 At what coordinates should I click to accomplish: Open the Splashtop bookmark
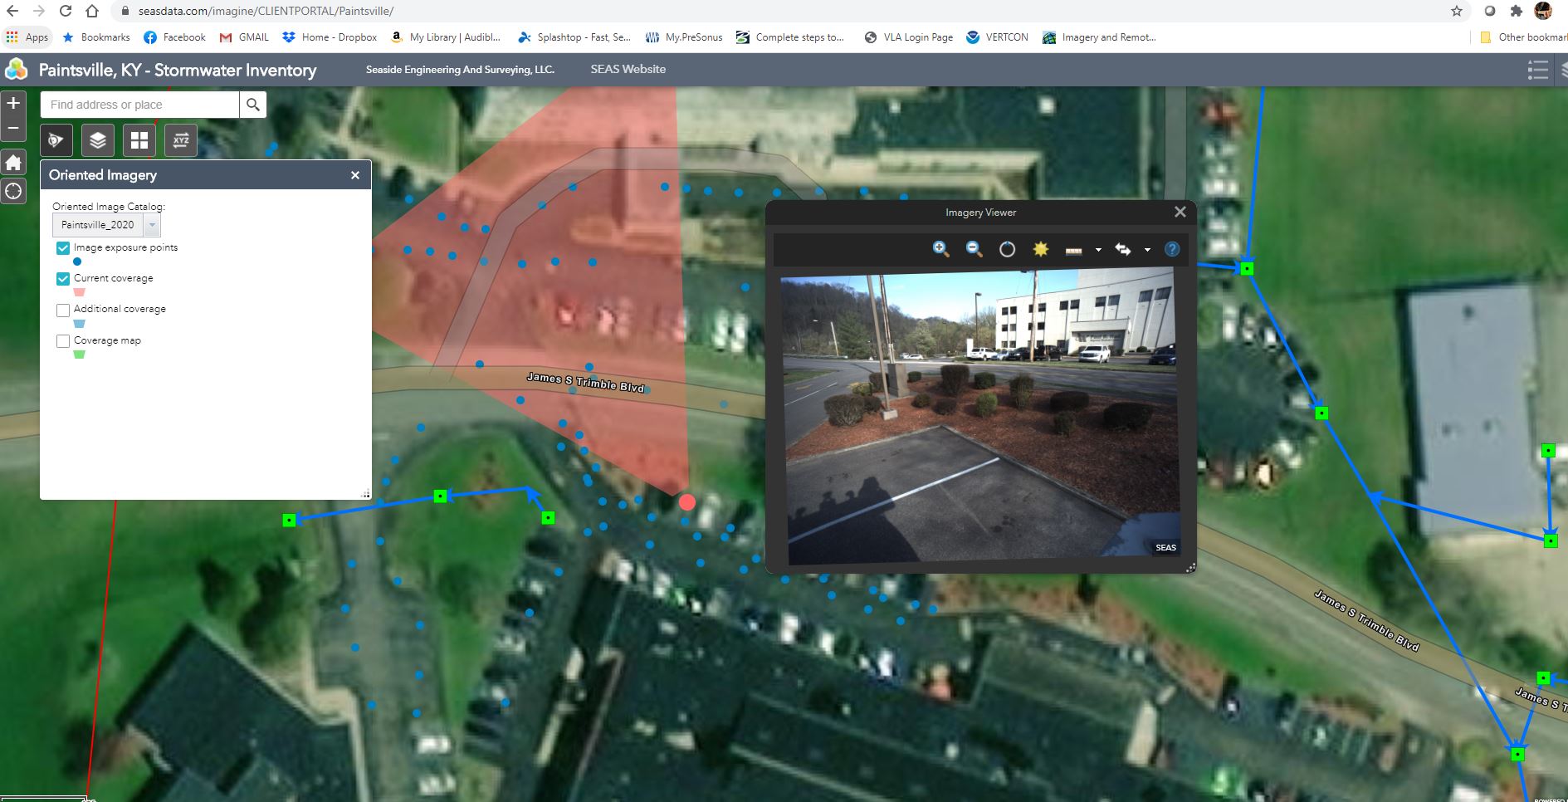(x=574, y=37)
